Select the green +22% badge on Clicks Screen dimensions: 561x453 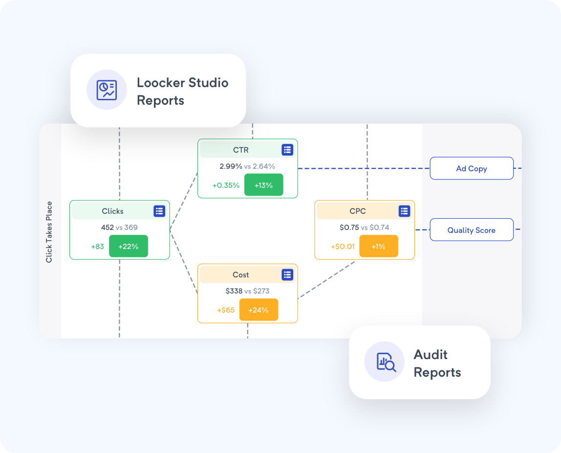[x=129, y=246]
